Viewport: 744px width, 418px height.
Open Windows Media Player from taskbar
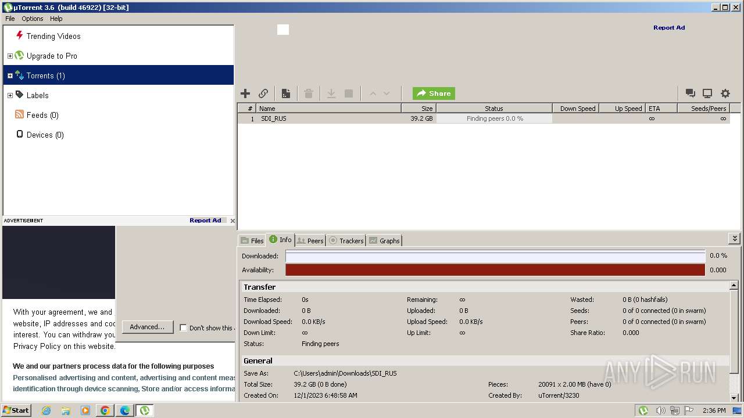85,410
